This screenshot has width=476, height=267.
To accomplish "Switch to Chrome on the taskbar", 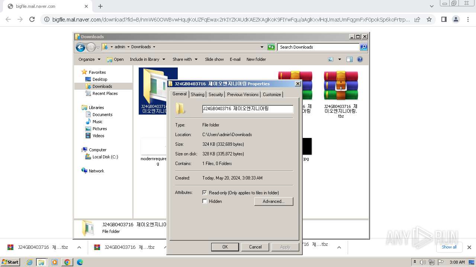I will 67,262.
